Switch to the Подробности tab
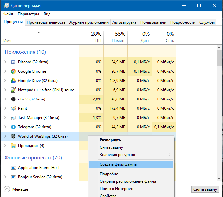Screen dimensions: 223x197 point(183,22)
